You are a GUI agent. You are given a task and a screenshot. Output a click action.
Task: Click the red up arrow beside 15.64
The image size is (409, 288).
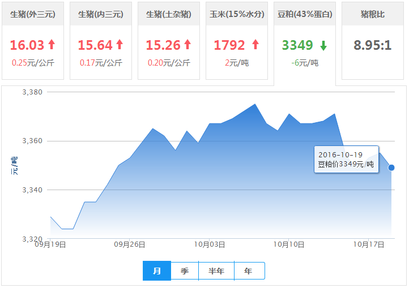coord(120,44)
